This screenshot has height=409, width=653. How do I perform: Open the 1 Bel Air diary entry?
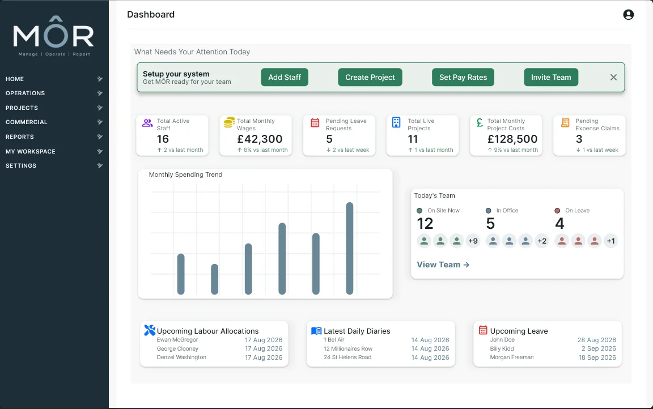pyautogui.click(x=386, y=340)
